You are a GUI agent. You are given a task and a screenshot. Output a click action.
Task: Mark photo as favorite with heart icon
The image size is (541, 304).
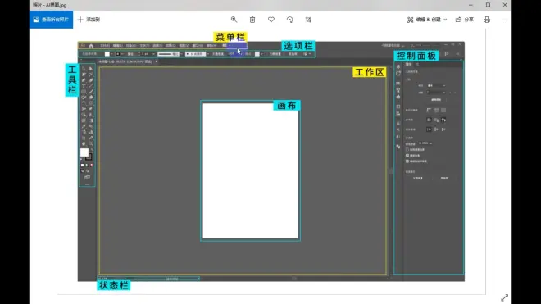point(271,20)
